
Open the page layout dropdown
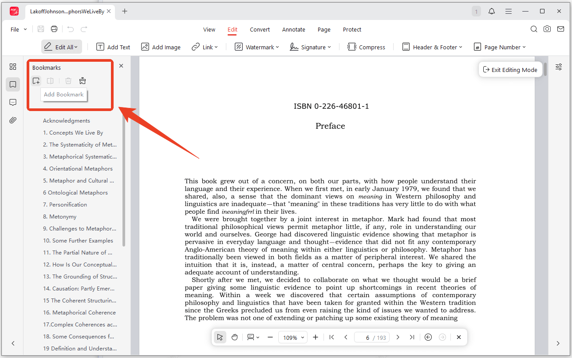pyautogui.click(x=253, y=337)
